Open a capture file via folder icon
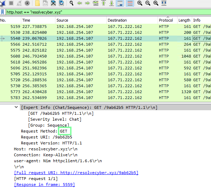This screenshot has height=188, width=211. 37,3
